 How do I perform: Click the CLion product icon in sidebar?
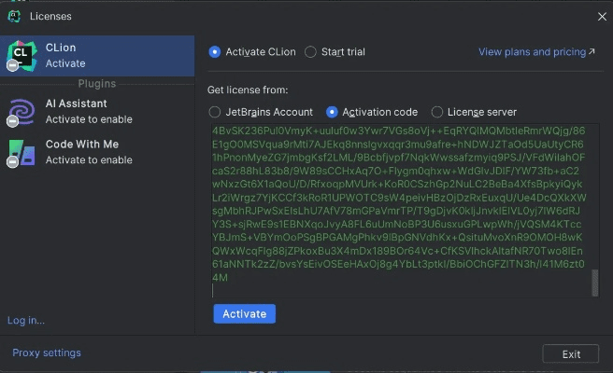coord(21,55)
